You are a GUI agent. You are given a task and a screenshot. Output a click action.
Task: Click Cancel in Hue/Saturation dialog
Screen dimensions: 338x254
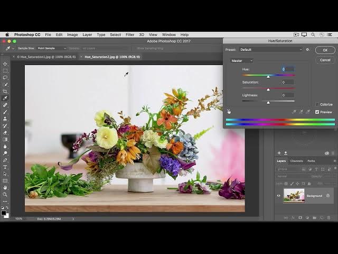coord(325,60)
